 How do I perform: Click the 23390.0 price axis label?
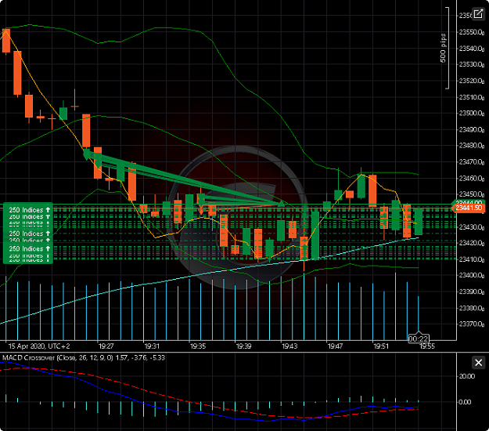click(x=472, y=292)
